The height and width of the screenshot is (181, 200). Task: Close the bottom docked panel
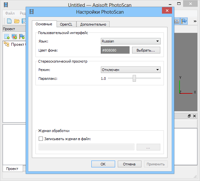coord(194,116)
